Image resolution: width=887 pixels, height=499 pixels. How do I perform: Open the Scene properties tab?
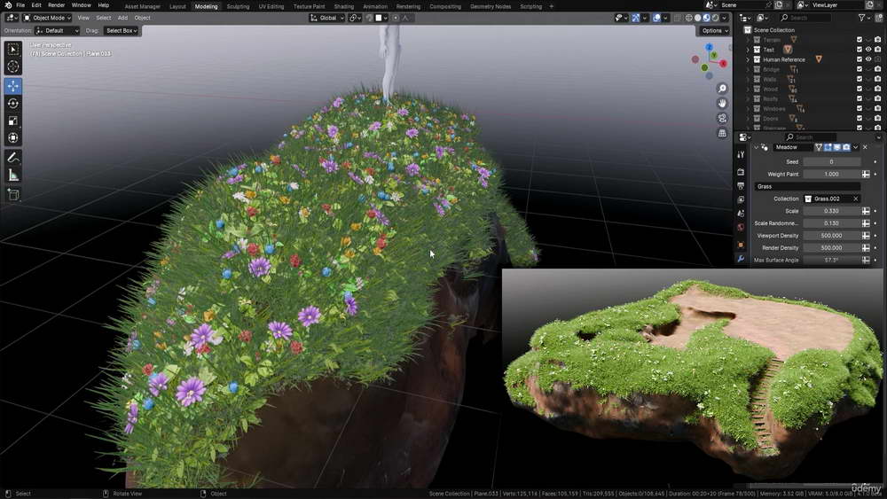(x=741, y=214)
